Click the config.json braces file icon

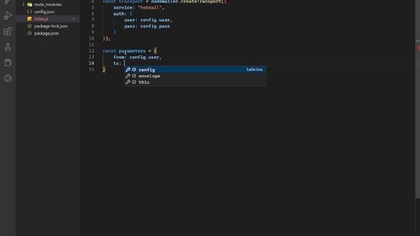(x=30, y=12)
